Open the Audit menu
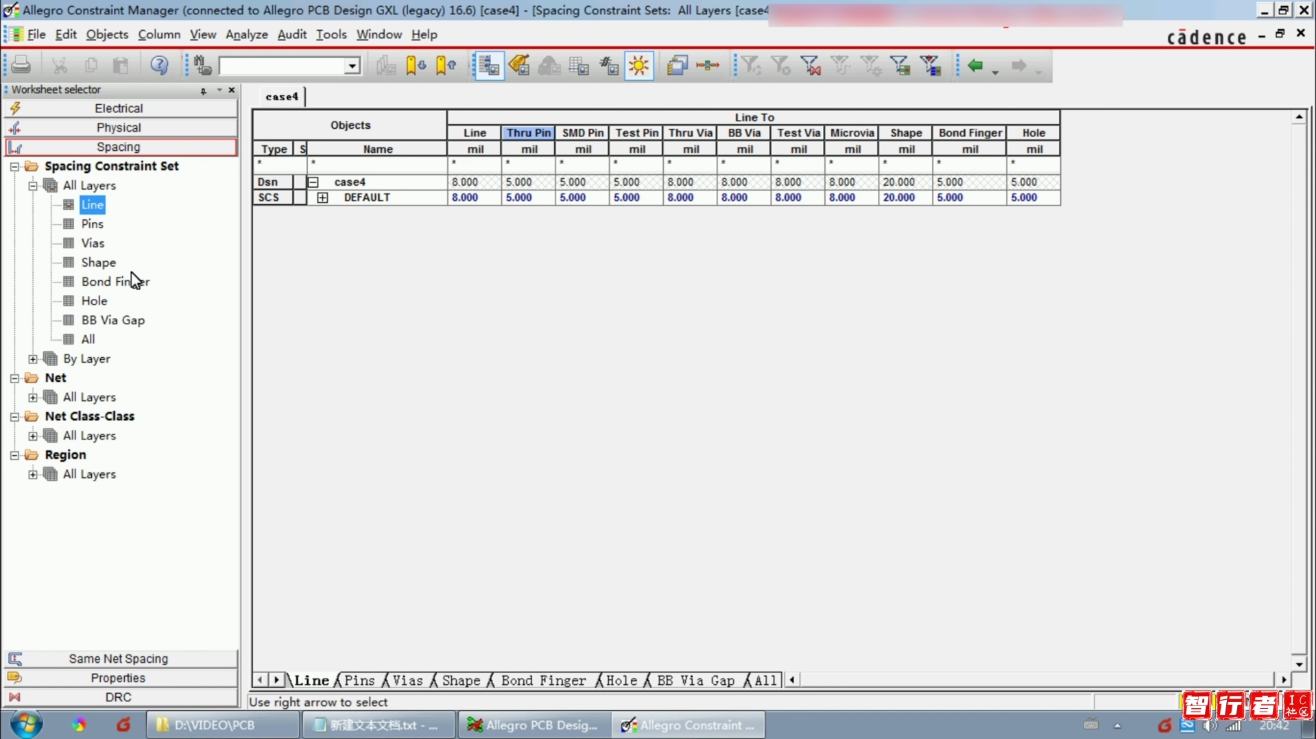This screenshot has width=1316, height=739. (292, 34)
